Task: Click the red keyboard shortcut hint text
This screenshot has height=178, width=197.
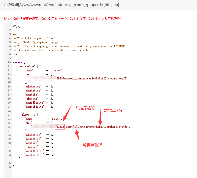Action: (x=62, y=18)
